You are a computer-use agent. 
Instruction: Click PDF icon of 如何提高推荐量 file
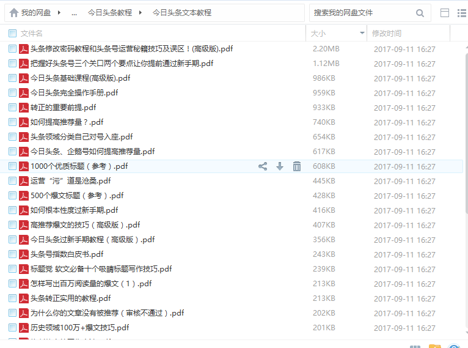[24, 122]
